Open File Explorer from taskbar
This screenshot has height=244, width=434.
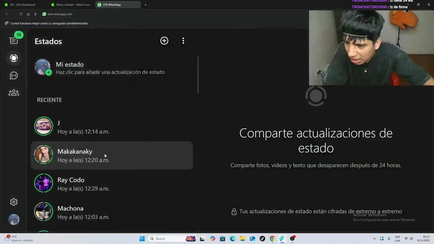click(x=242, y=239)
